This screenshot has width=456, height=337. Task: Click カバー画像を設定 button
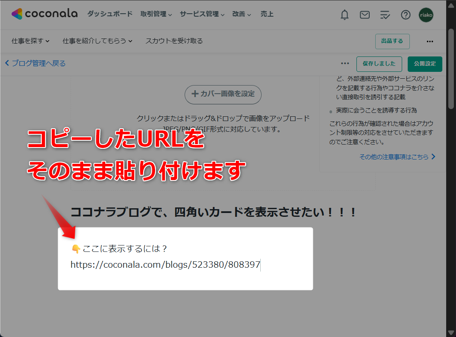[x=223, y=95]
